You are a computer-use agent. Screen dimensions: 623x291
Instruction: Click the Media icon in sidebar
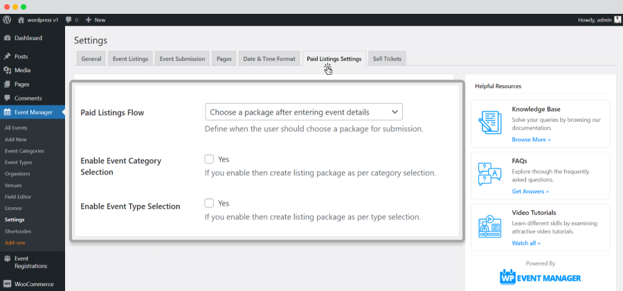(x=7, y=71)
